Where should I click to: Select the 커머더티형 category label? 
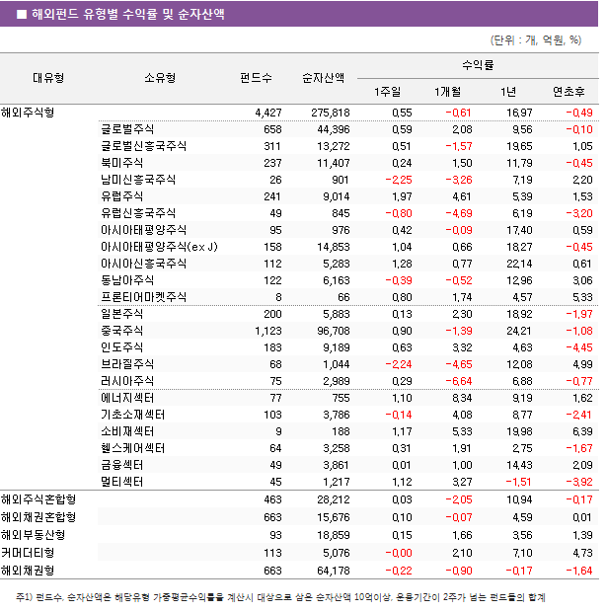[29, 552]
